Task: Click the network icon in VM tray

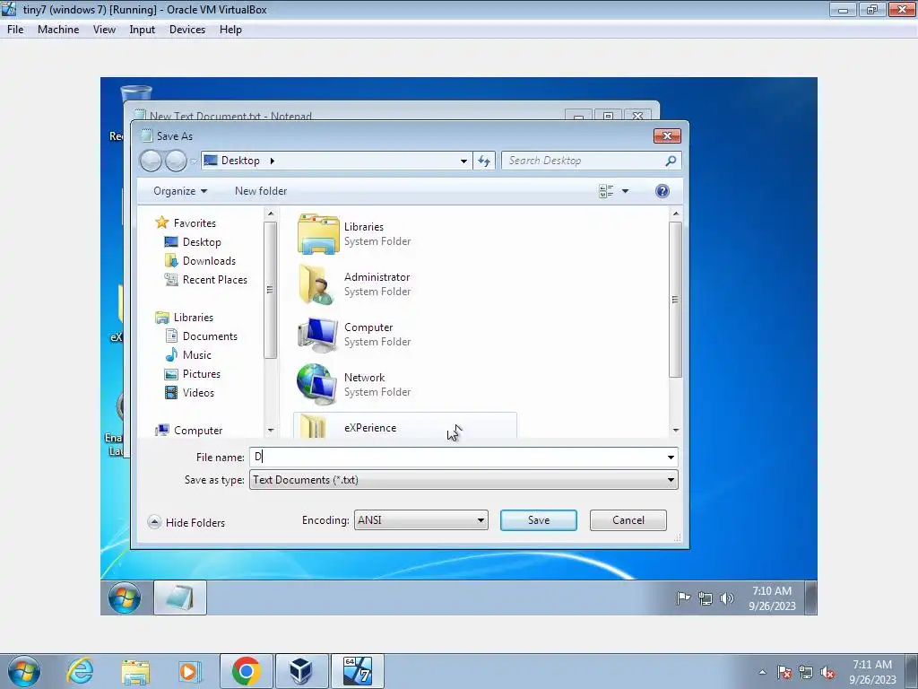Action: (706, 598)
